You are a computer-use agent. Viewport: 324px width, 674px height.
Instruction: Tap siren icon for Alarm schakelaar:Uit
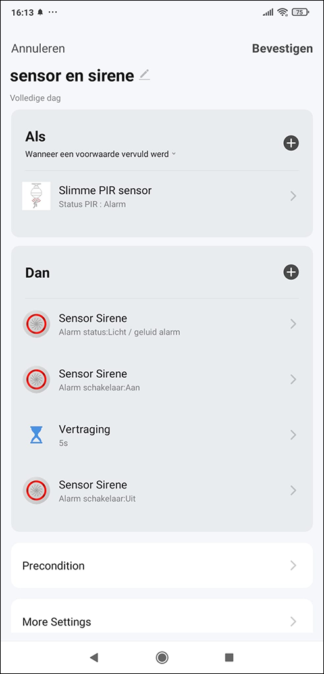click(36, 490)
